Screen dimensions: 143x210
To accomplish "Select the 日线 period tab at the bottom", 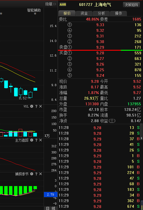I will [x=51, y=208].
